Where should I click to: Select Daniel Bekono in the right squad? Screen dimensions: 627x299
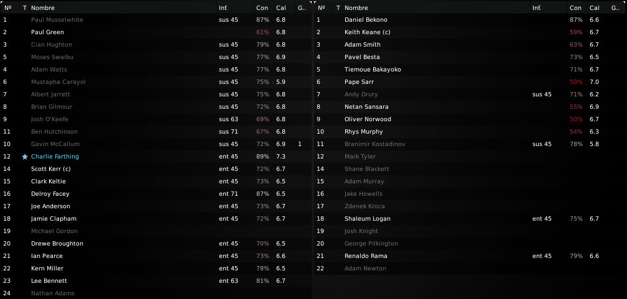coord(470,20)
